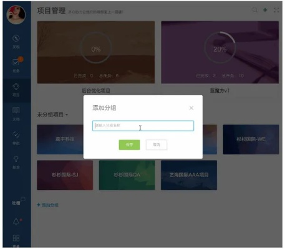Viewport: 285px width, 249px height.
Task: Open the 艺海国际AAA项目 project tile
Action: (189, 175)
